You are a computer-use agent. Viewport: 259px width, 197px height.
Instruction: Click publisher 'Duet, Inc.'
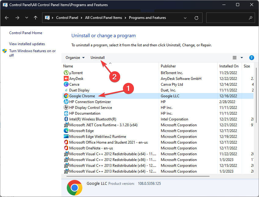[x=168, y=90]
